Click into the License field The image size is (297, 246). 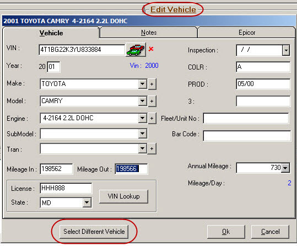click(x=66, y=188)
